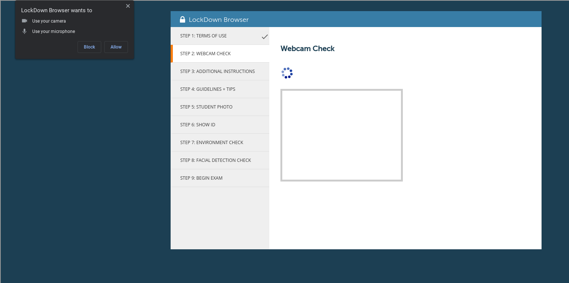
Task: Select Step 8: Facial Detection Check
Action: click(220, 160)
